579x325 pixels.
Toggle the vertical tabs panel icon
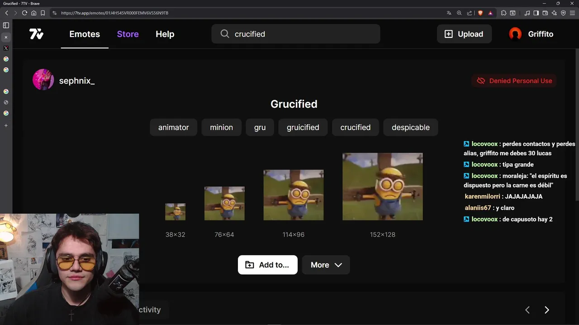(6, 25)
